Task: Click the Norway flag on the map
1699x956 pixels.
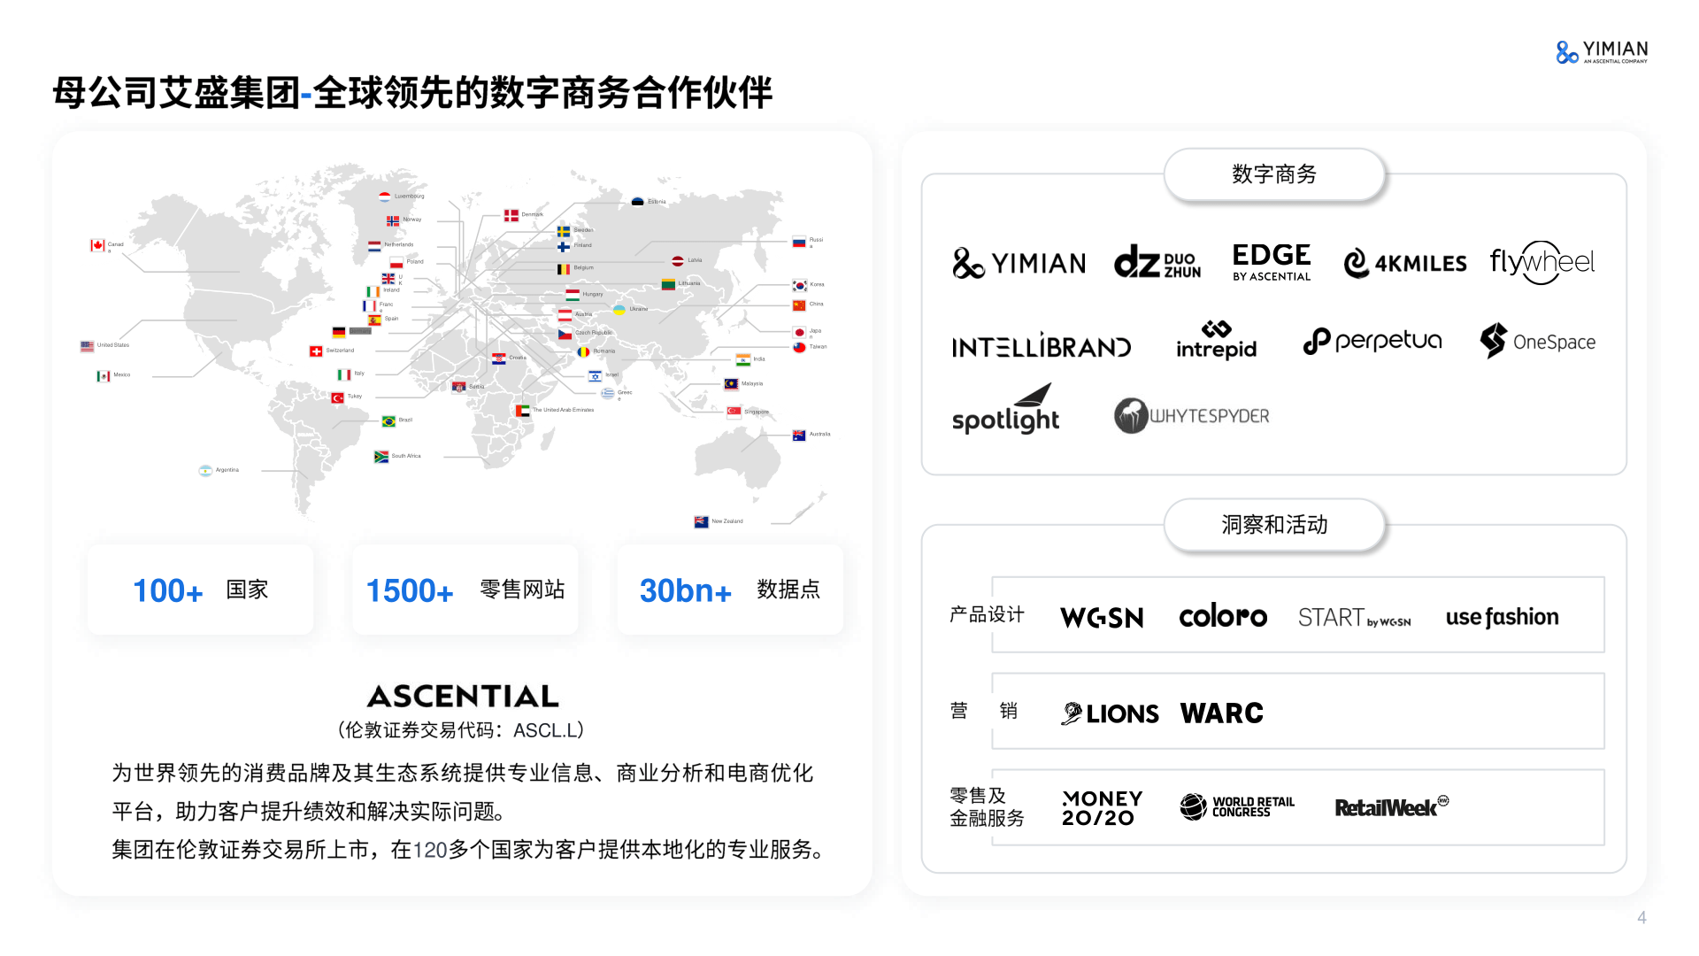Action: point(393,220)
